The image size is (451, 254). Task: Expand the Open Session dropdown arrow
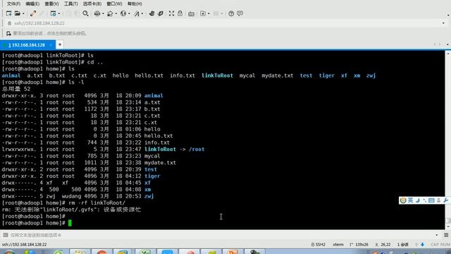pyautogui.click(x=23, y=13)
